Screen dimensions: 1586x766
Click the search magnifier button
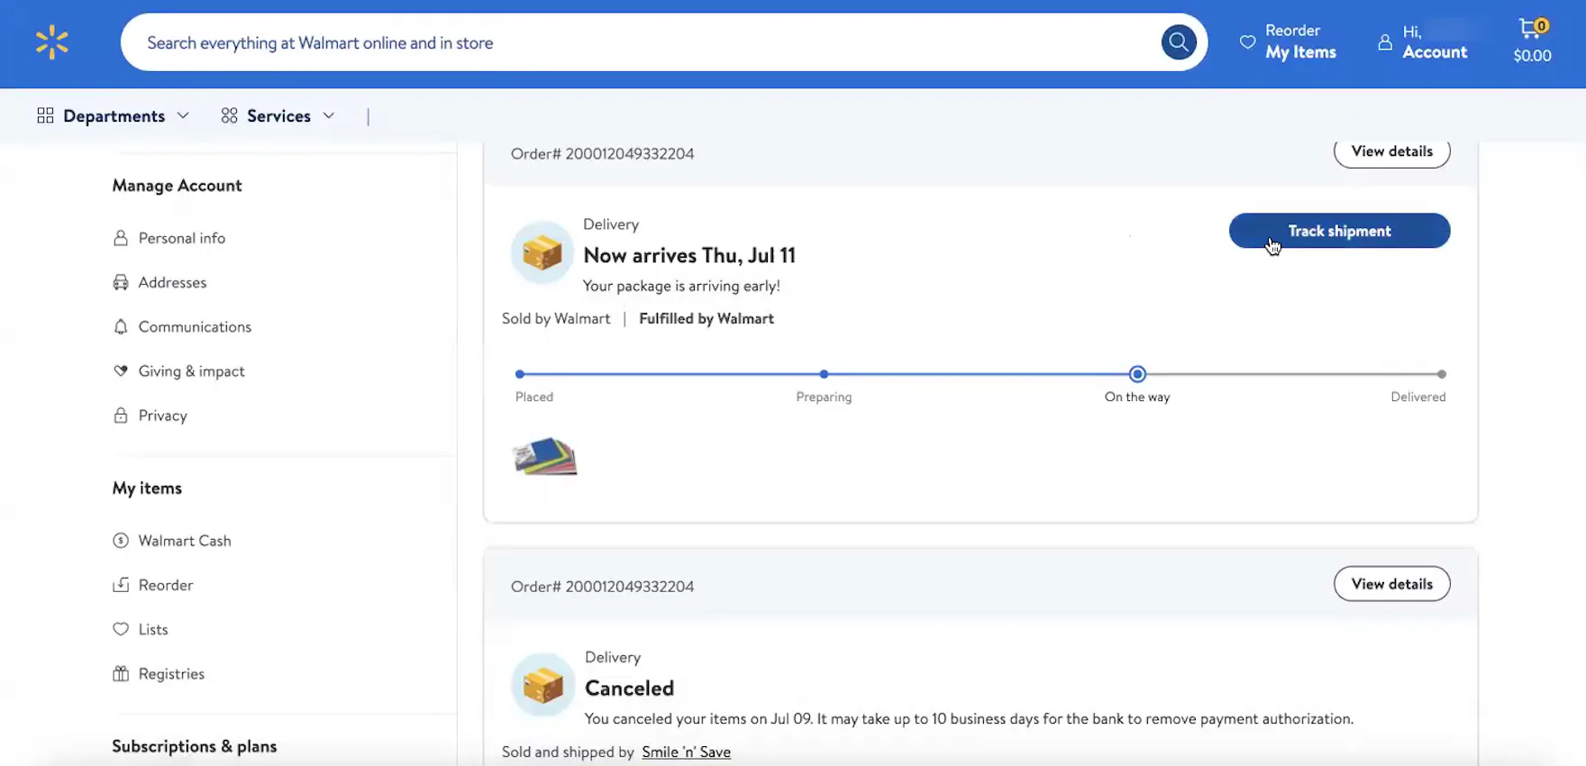[x=1178, y=42]
